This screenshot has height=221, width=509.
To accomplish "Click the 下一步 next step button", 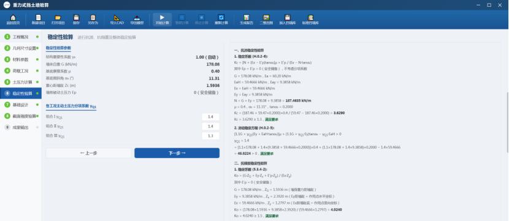I will pos(177,153).
